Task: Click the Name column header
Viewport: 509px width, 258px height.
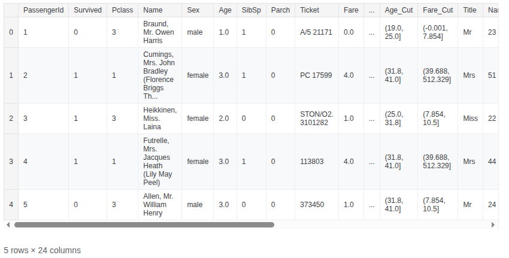Action: 160,10
